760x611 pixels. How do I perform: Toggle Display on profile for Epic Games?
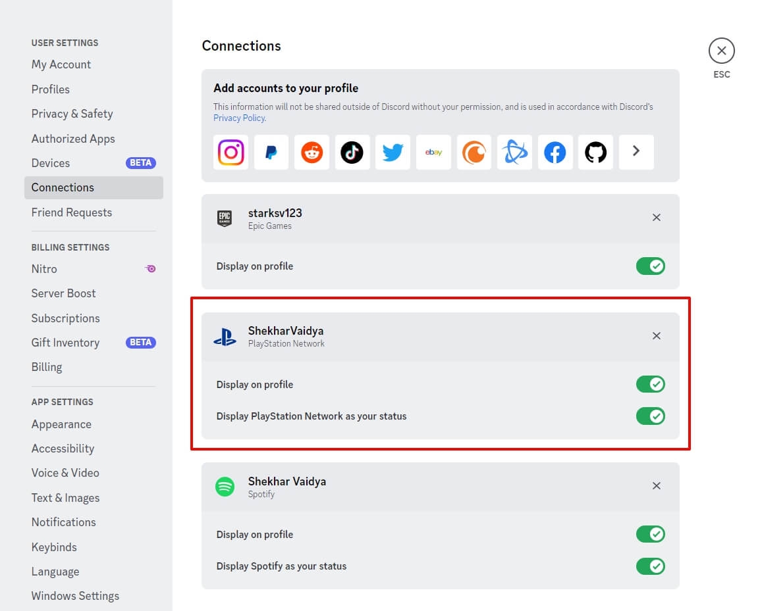(651, 266)
